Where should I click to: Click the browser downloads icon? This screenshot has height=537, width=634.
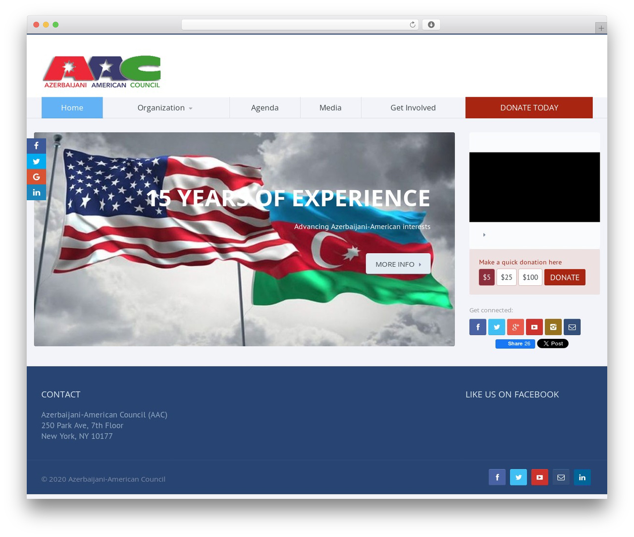click(x=431, y=25)
